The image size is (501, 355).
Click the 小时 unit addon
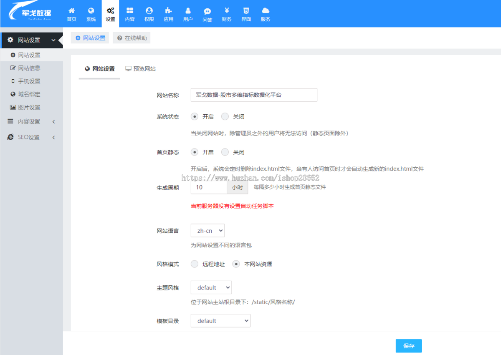237,187
